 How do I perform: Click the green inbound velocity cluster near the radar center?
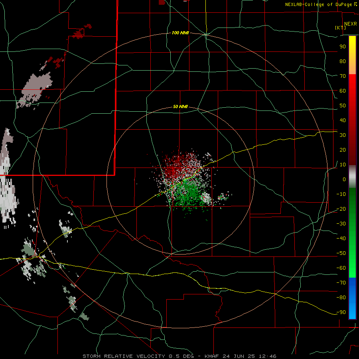tap(190, 193)
